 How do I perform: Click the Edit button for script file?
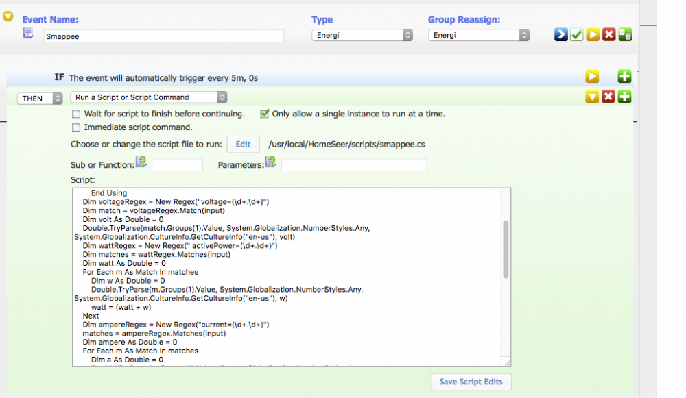click(x=243, y=145)
